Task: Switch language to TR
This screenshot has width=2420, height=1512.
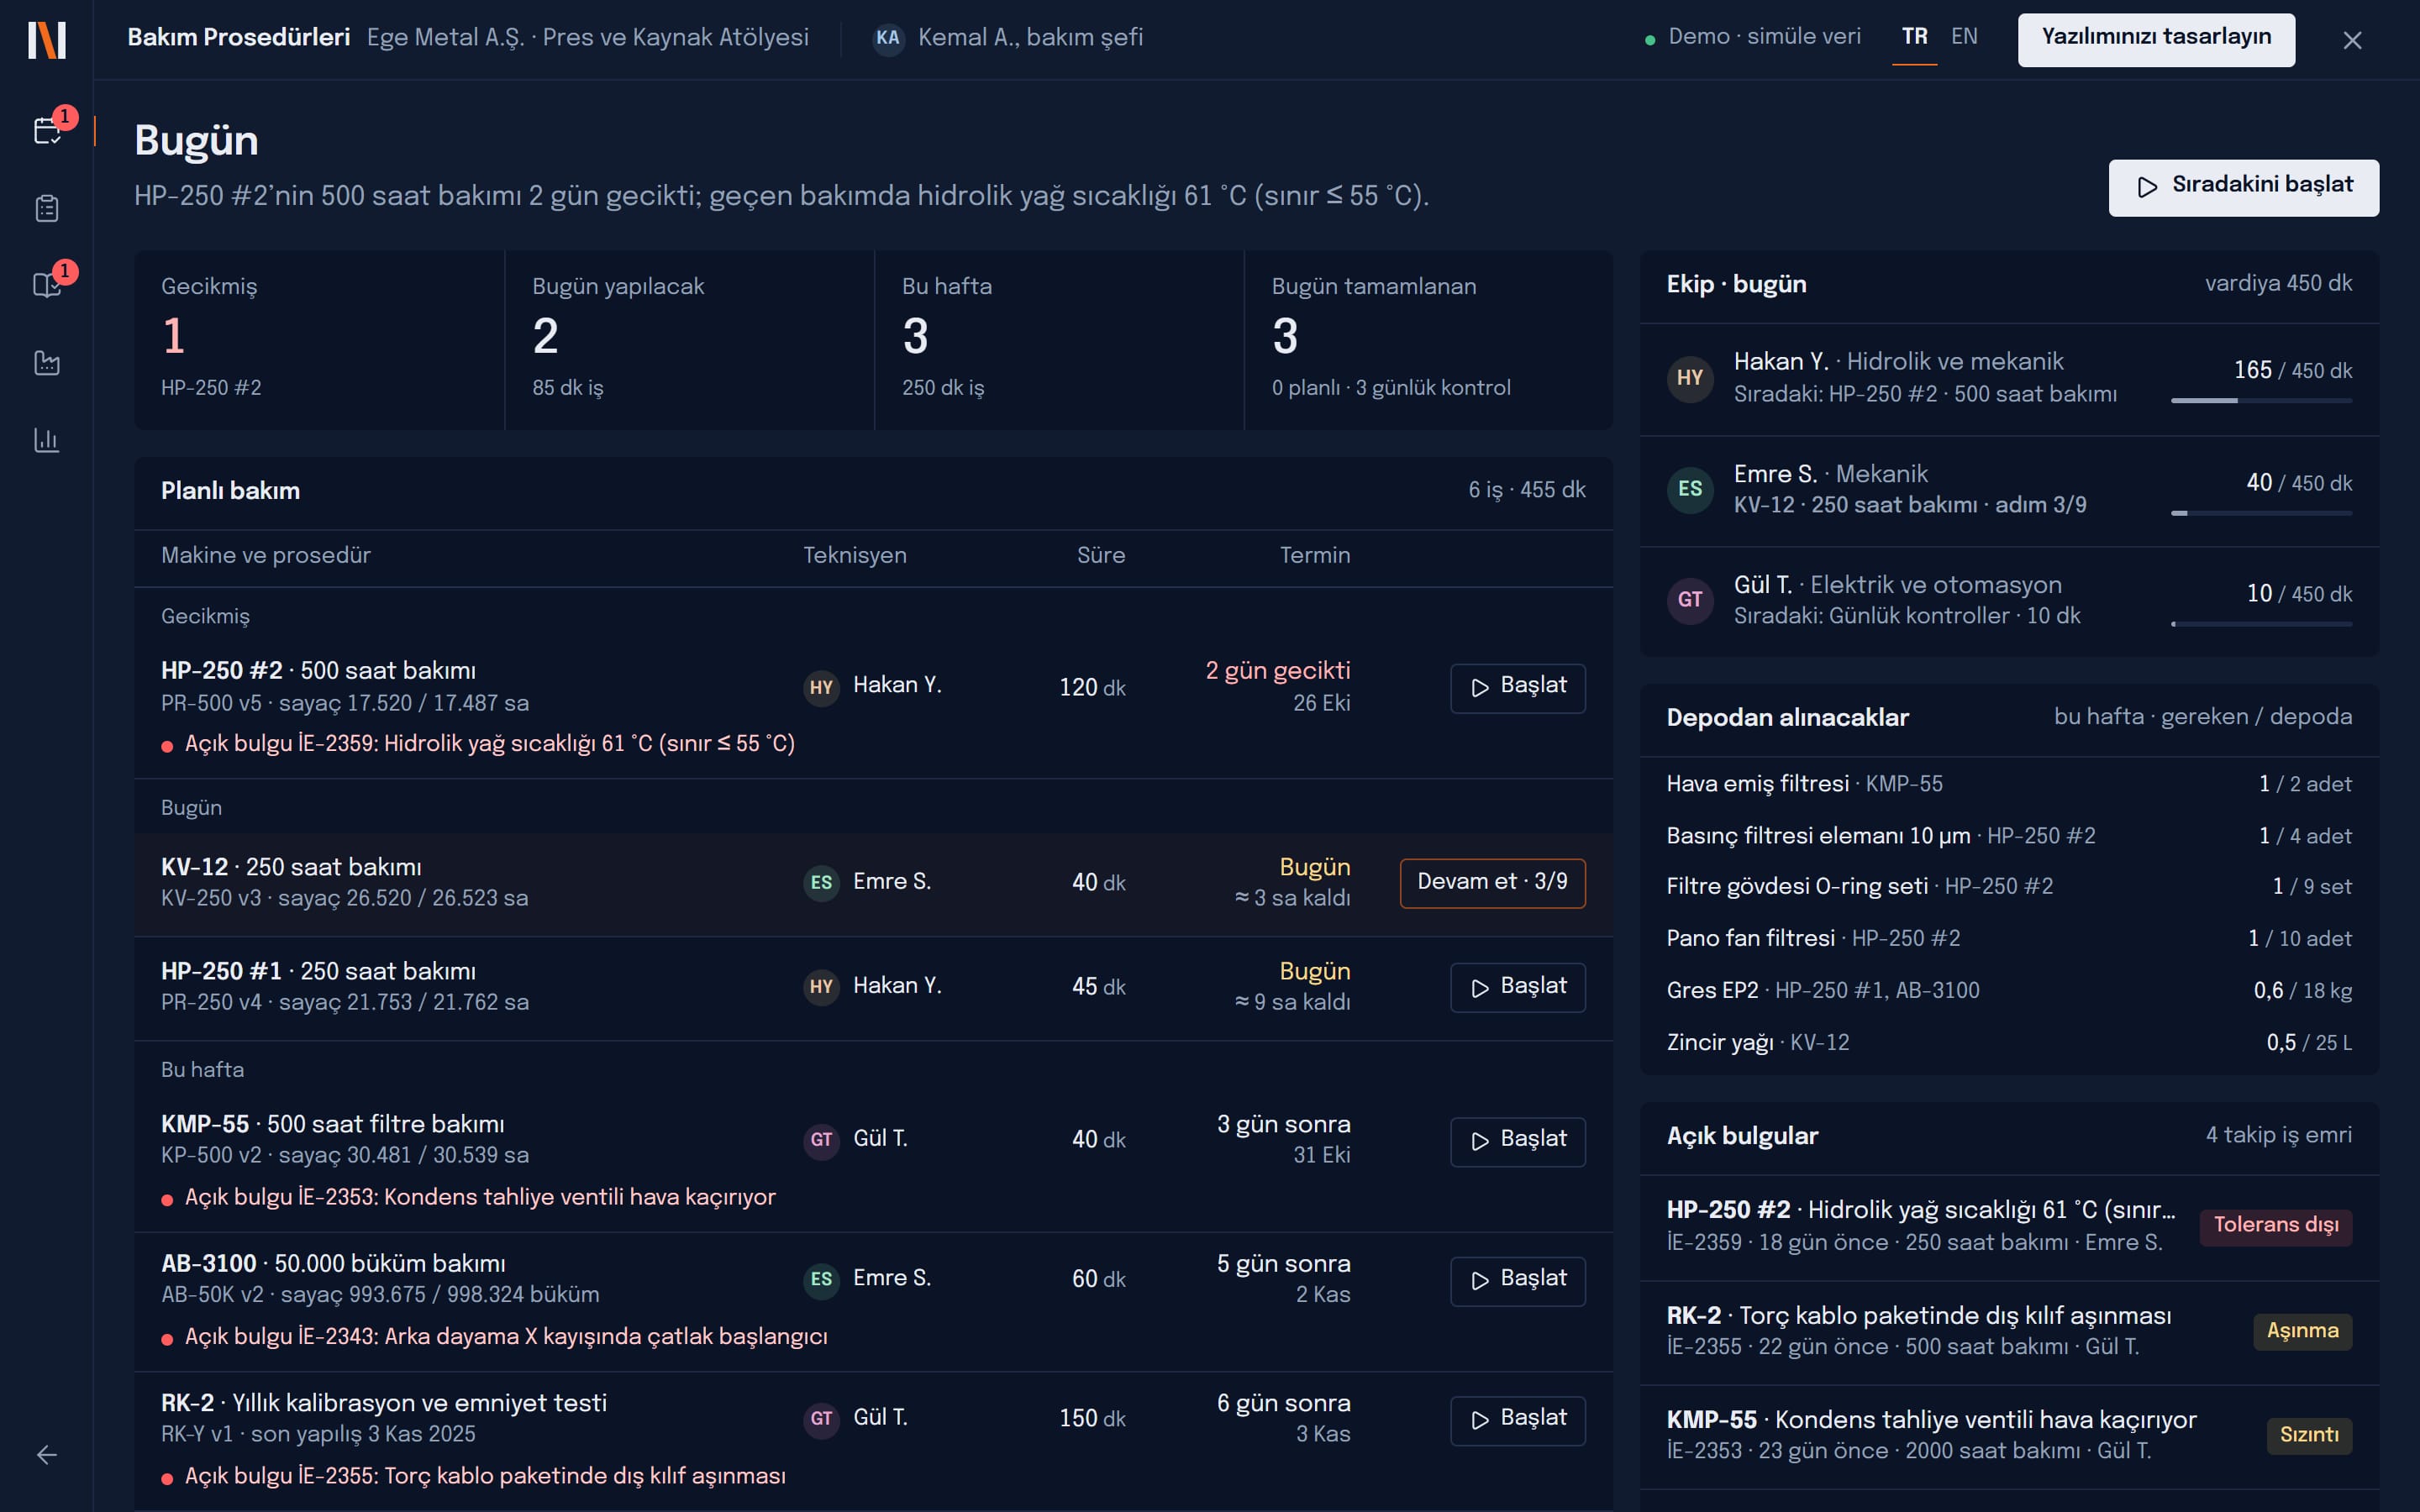Action: click(x=1914, y=37)
